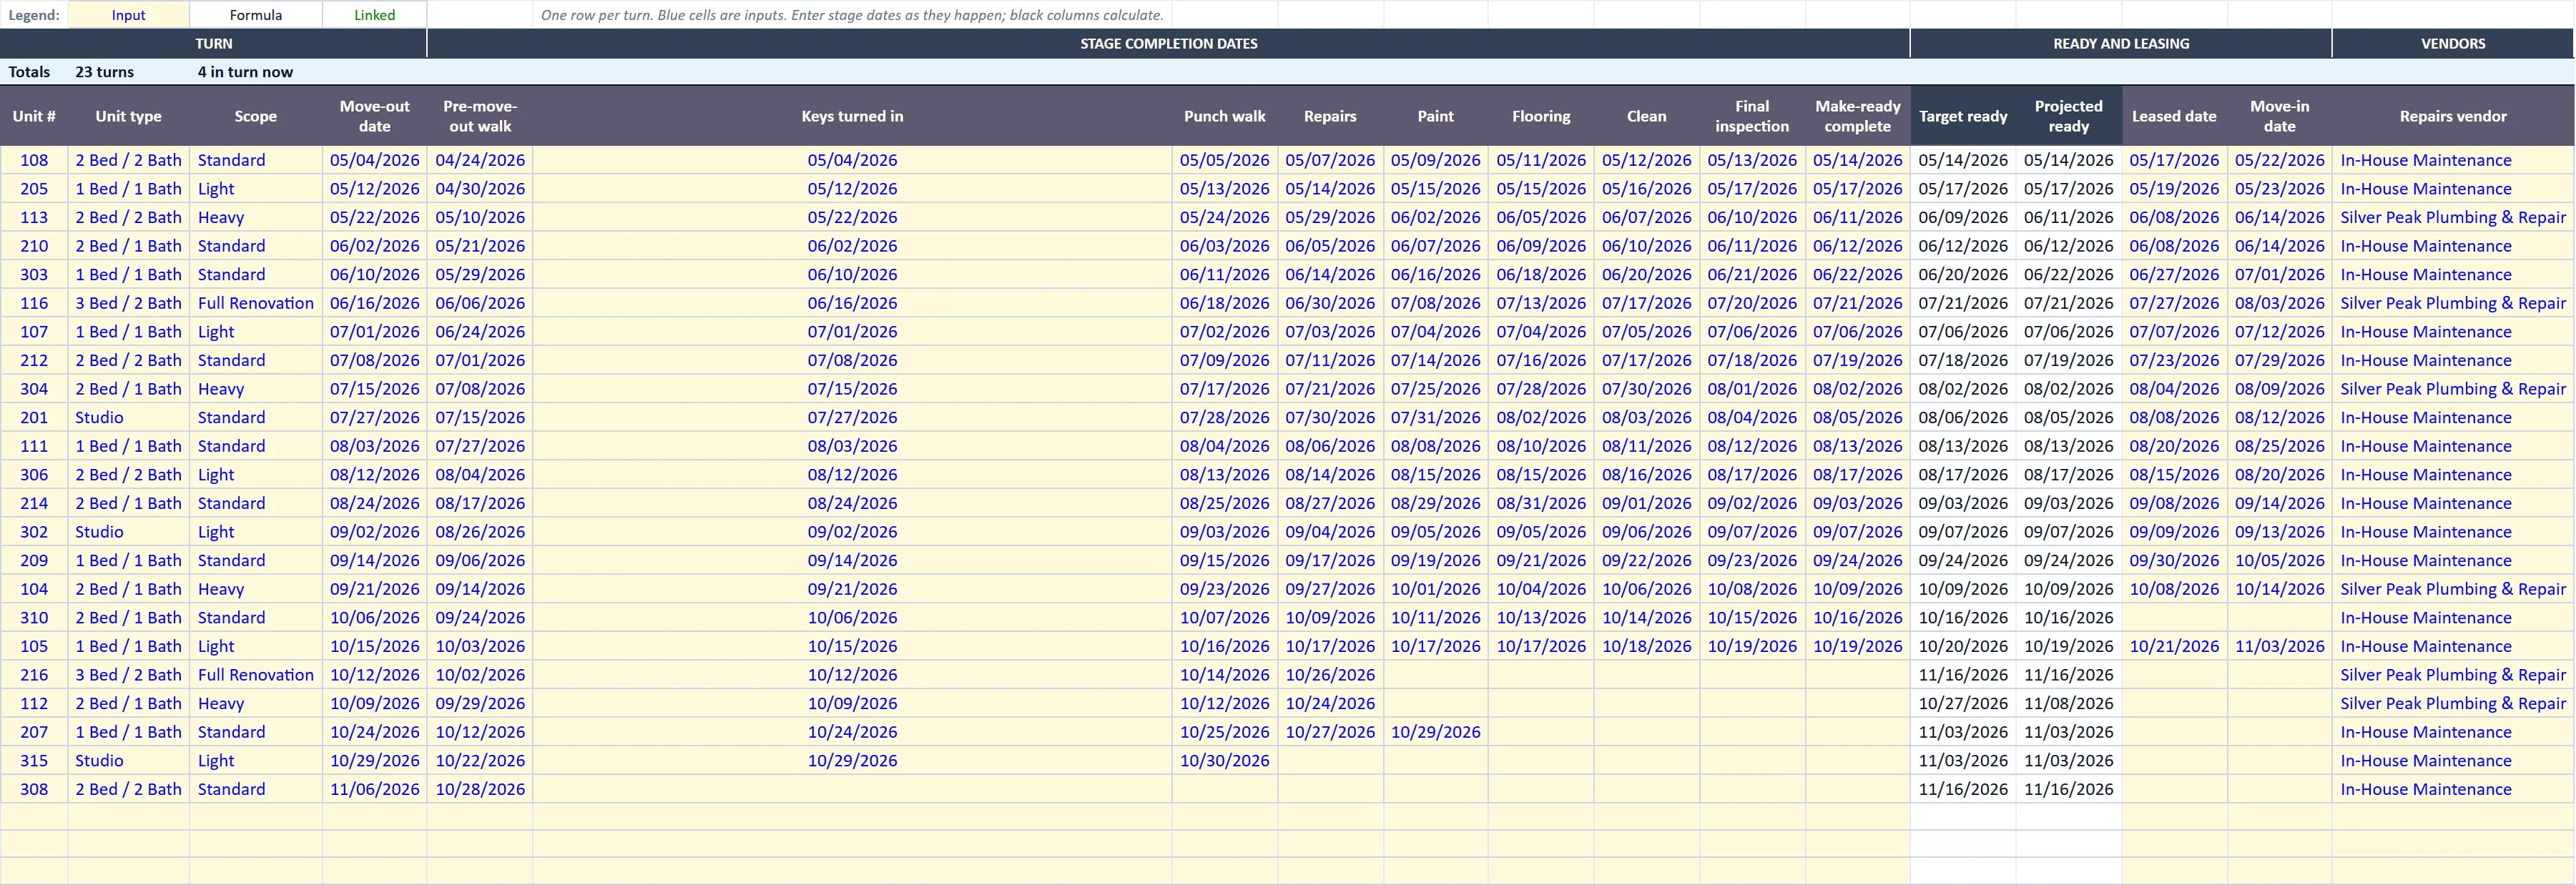Select the '4 in turn now' cell
Viewport: 2576px width, 885px height.
(x=256, y=72)
